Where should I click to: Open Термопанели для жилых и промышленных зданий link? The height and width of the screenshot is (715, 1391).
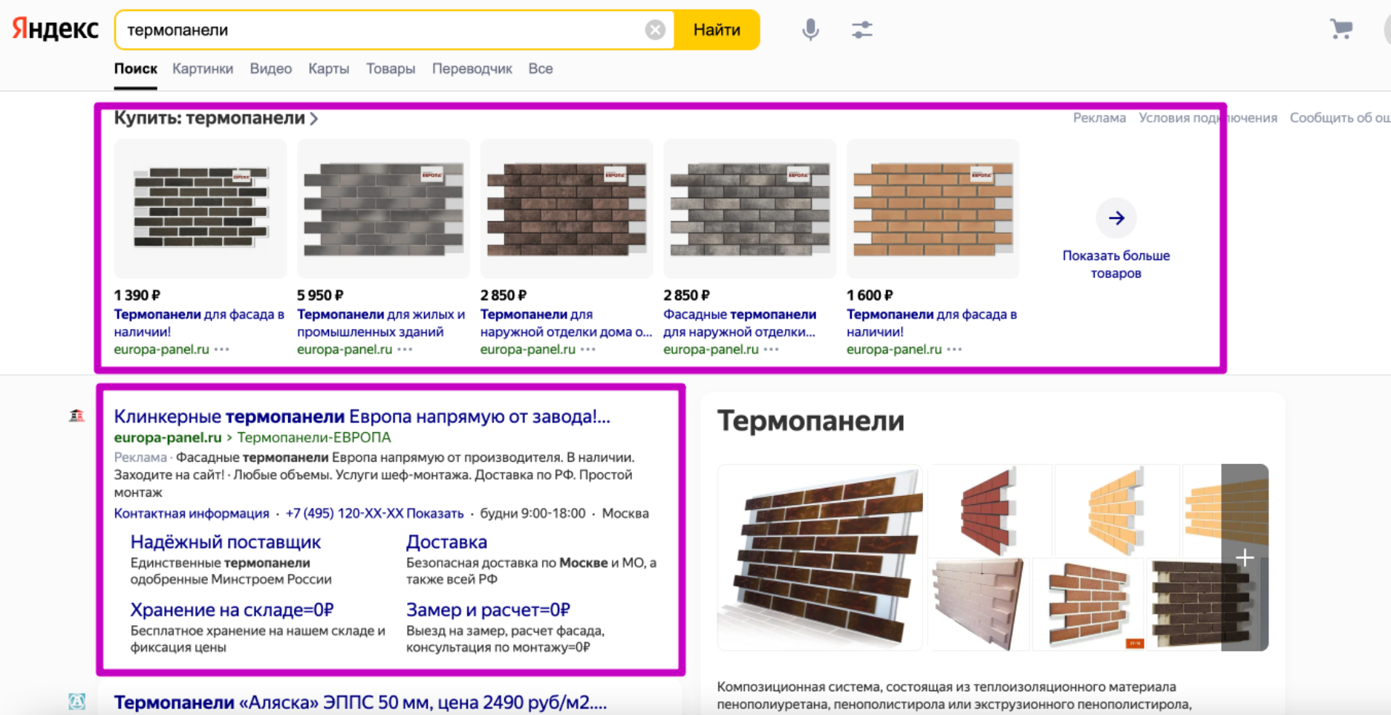[x=381, y=323]
